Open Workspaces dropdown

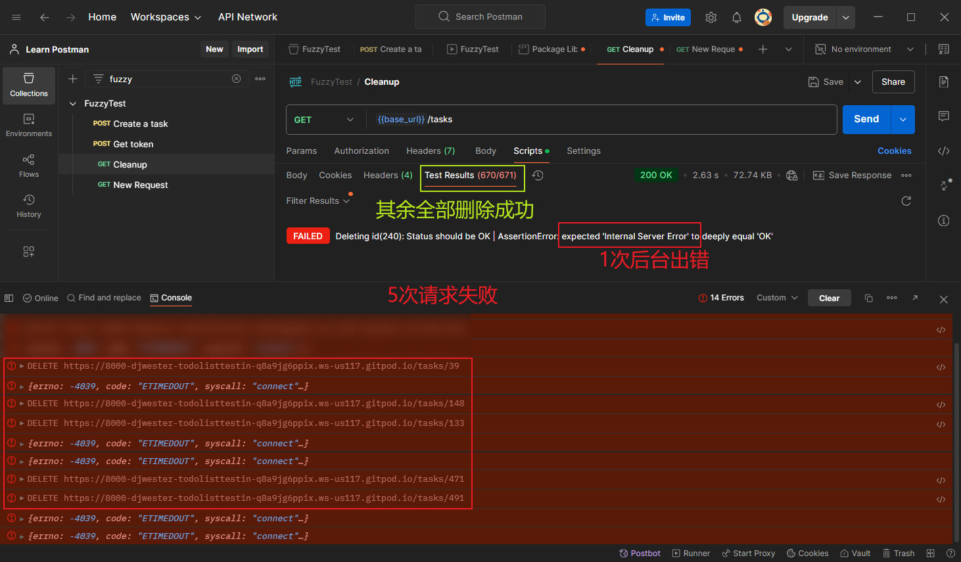pos(166,17)
